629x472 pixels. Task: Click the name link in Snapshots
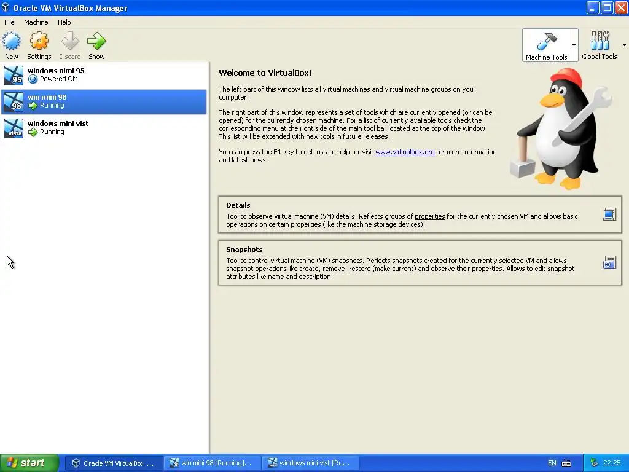pyautogui.click(x=276, y=277)
